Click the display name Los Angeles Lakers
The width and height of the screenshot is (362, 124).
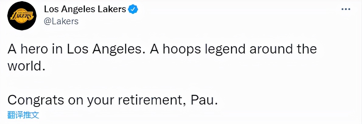(85, 9)
